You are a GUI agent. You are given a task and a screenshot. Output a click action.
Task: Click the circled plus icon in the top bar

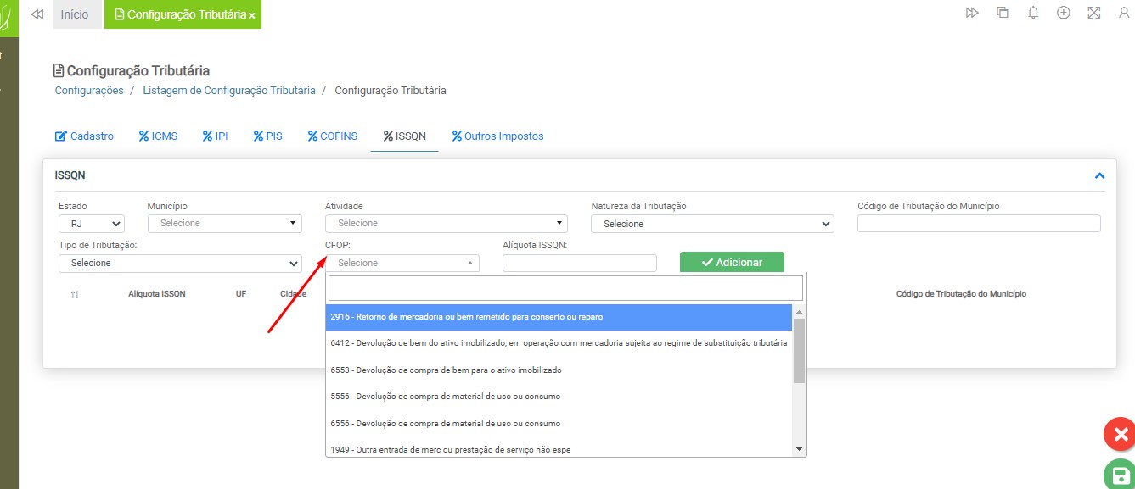point(1063,14)
